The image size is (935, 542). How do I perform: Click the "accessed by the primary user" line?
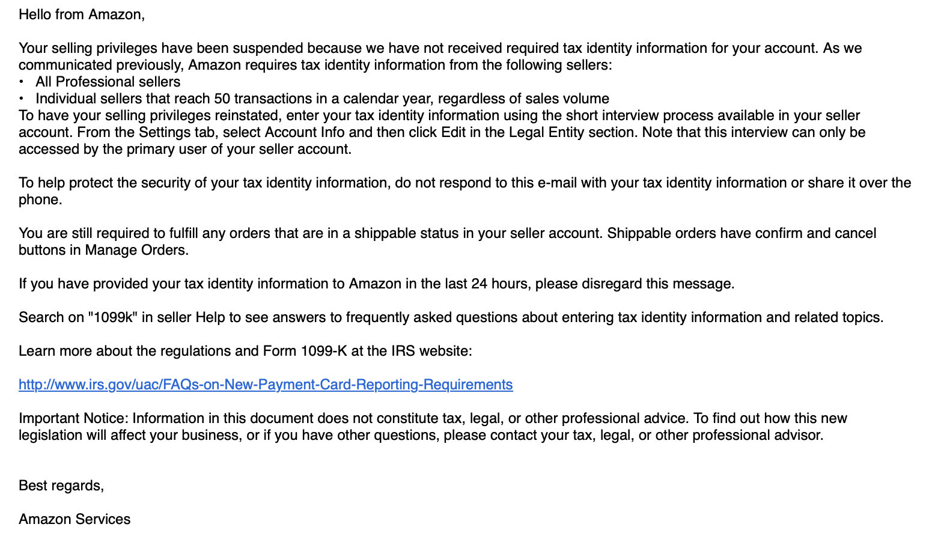click(x=185, y=149)
